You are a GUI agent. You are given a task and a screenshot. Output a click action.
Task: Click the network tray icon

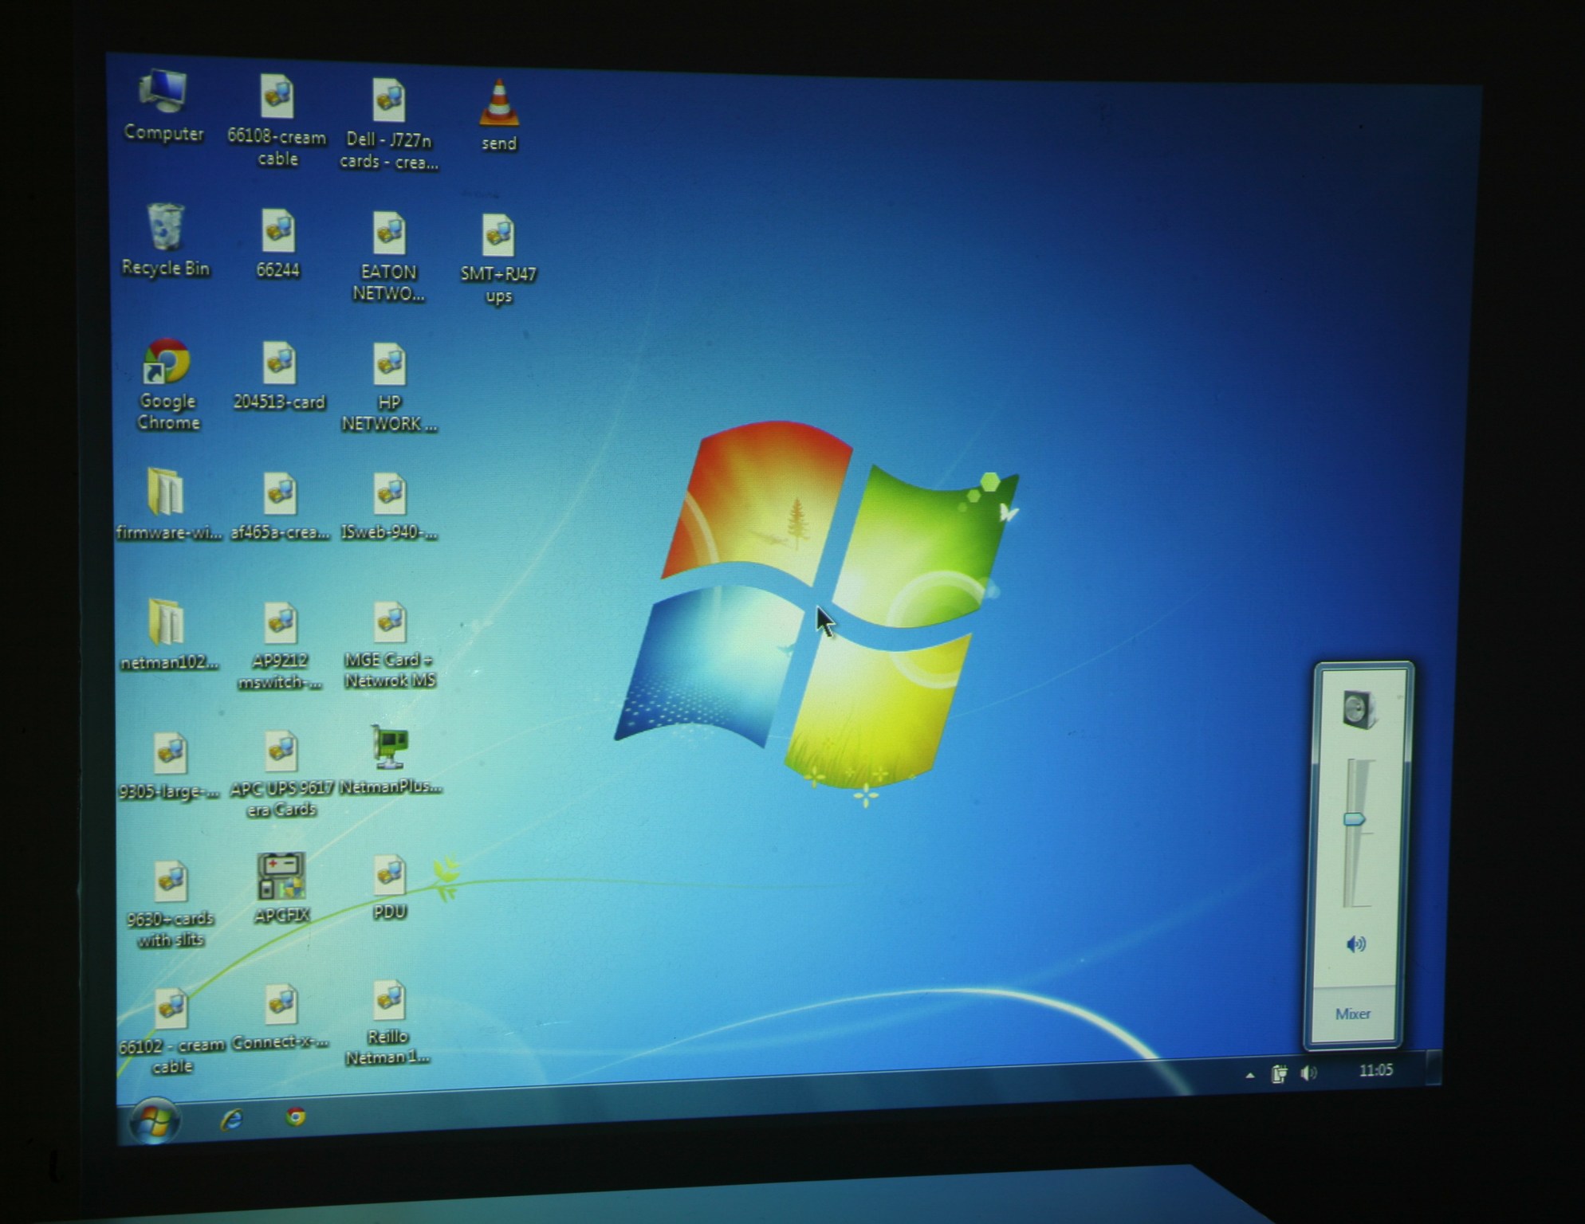(1279, 1074)
